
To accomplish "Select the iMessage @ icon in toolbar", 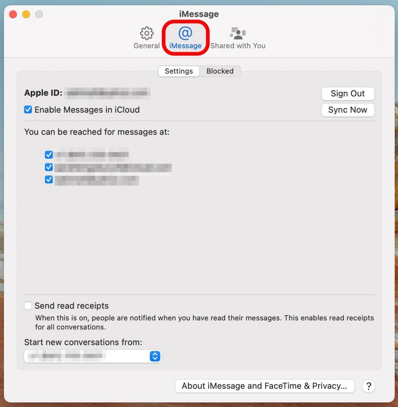I will [185, 33].
